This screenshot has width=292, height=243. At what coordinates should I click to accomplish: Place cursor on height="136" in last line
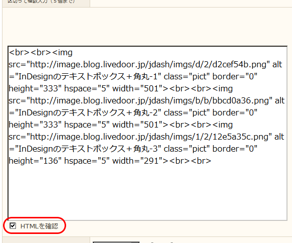tap(35, 161)
